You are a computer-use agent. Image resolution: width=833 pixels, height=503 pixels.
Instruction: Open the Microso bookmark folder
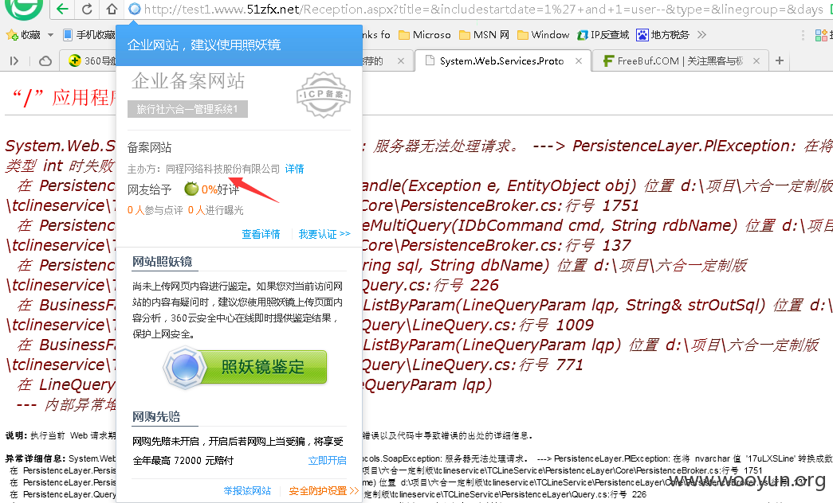point(424,35)
